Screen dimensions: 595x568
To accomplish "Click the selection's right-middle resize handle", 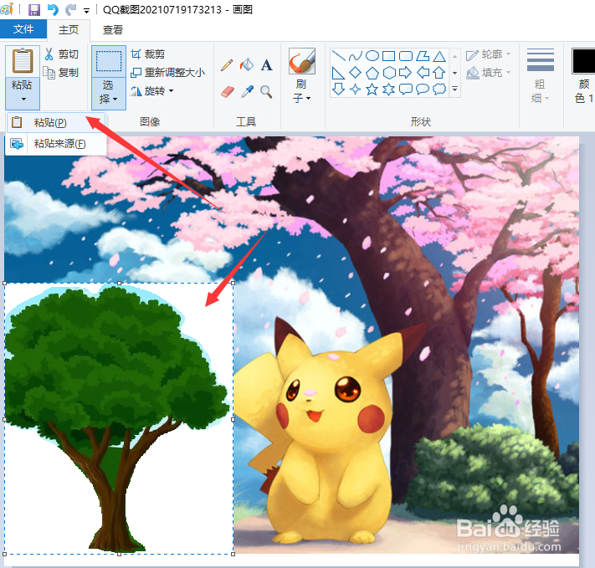I will (233, 419).
